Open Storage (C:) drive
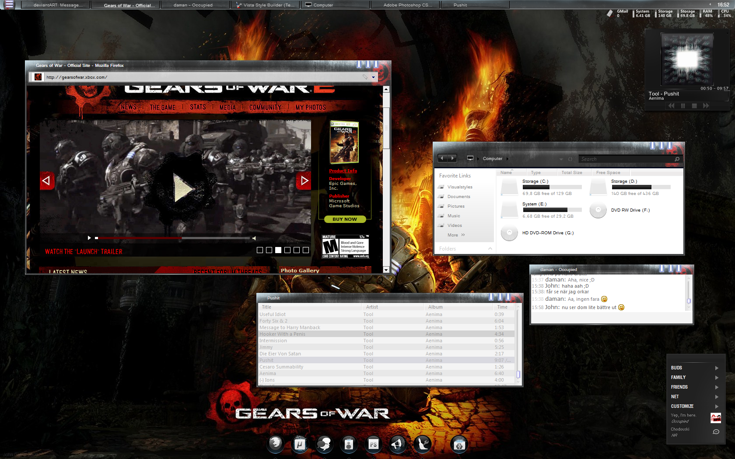The height and width of the screenshot is (459, 735). (x=542, y=187)
